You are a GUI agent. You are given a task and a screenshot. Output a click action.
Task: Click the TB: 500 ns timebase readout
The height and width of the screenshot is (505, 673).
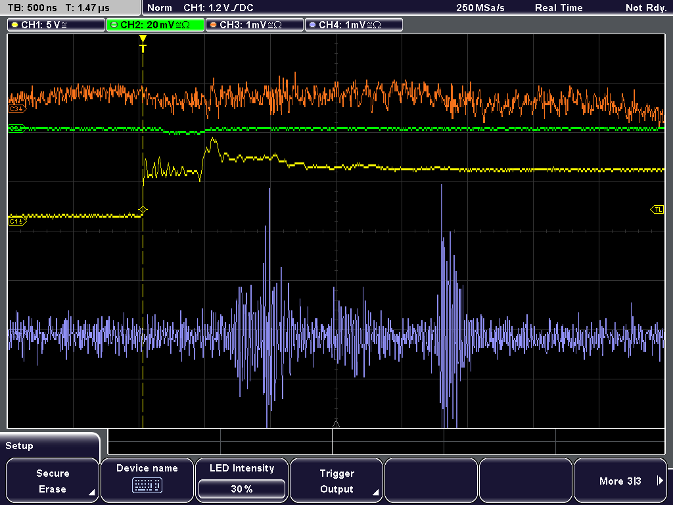[33, 8]
